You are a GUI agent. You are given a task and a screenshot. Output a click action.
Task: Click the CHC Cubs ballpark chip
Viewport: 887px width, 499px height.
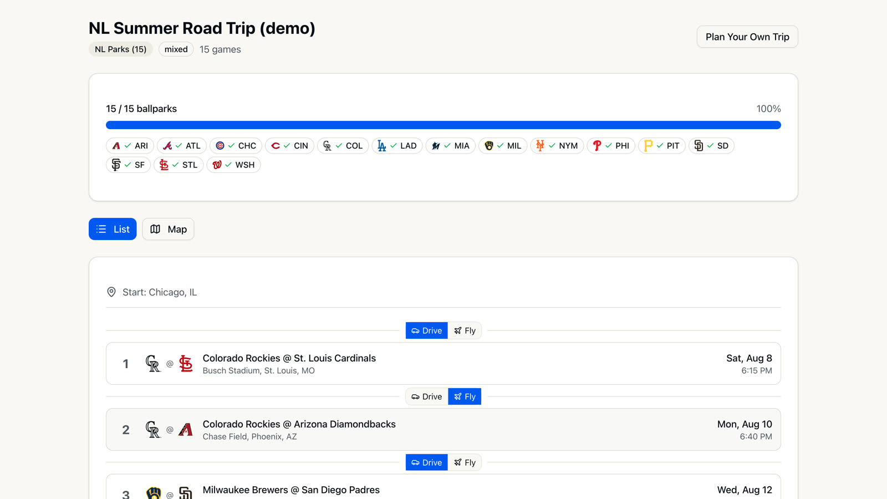click(236, 146)
